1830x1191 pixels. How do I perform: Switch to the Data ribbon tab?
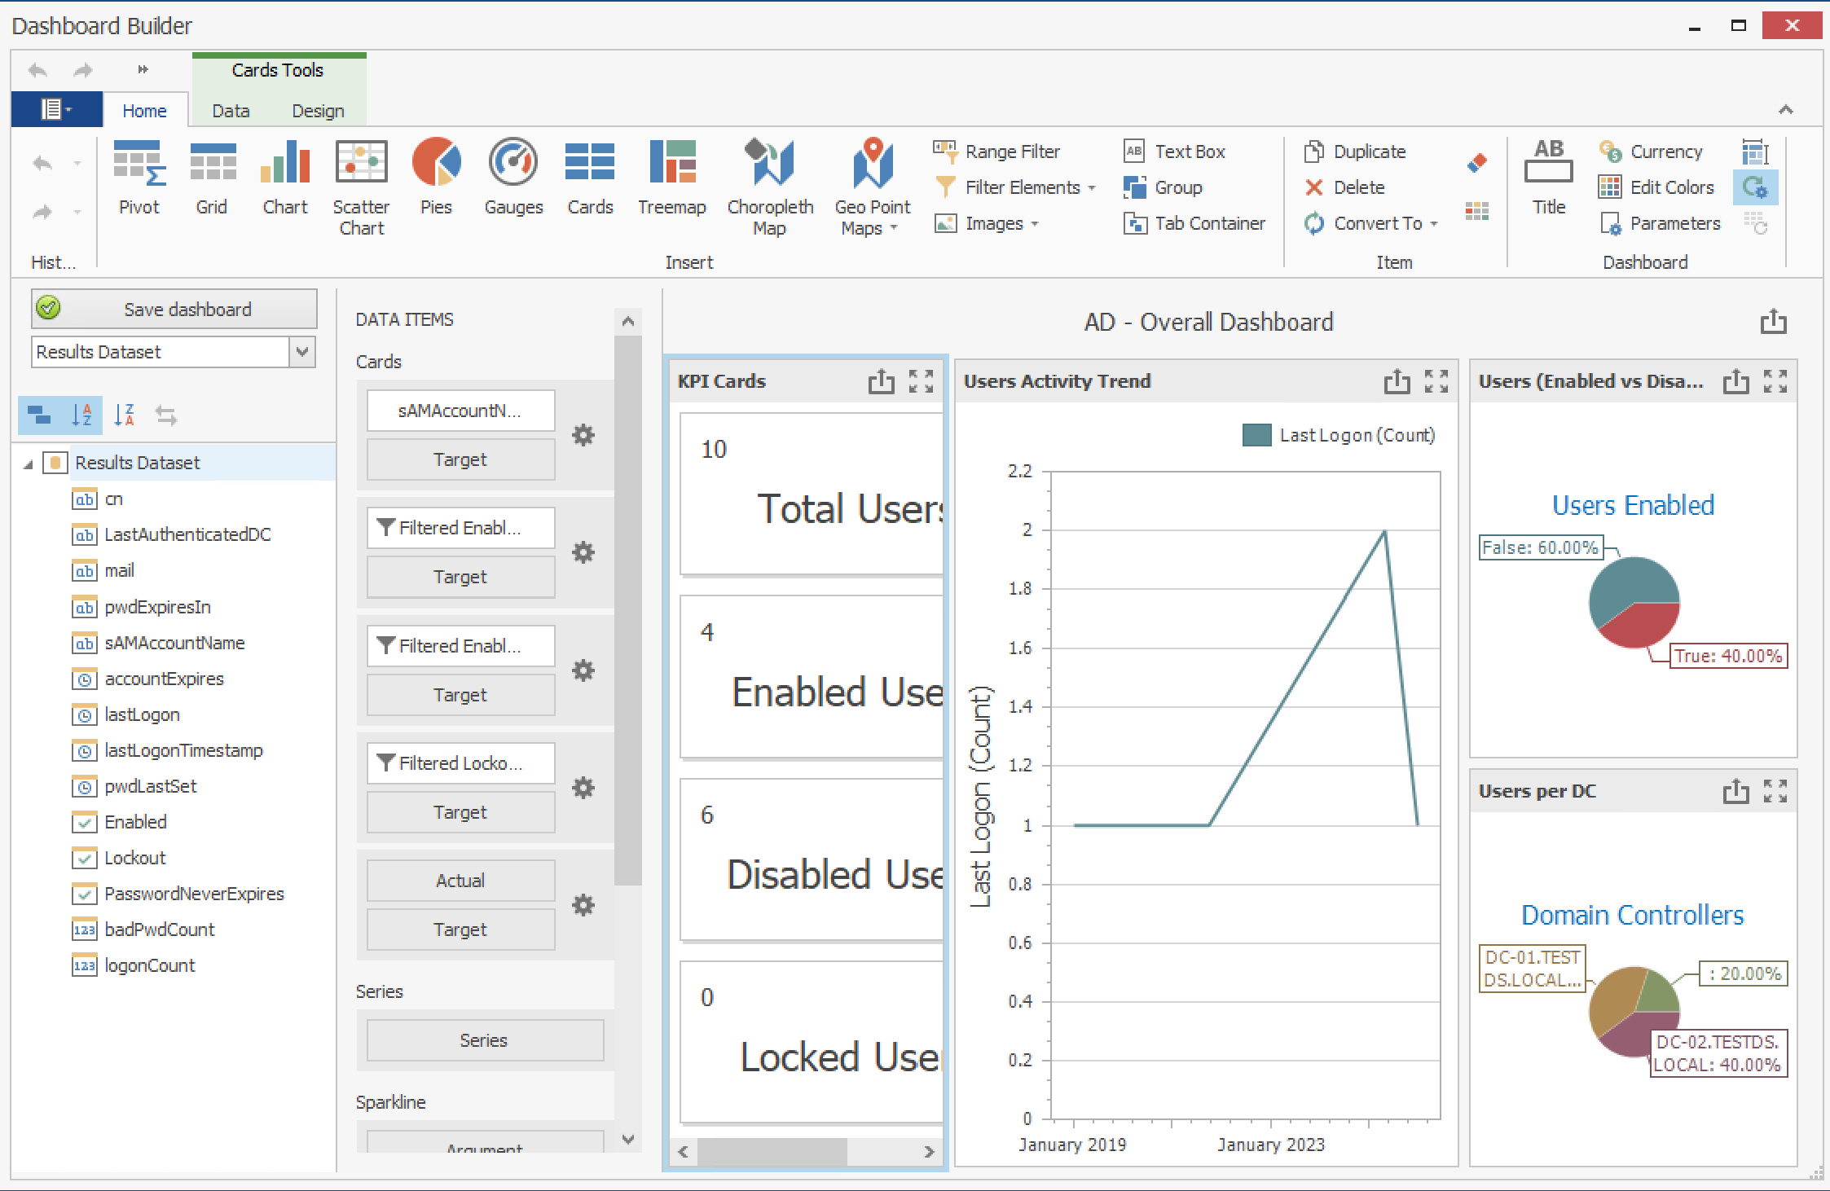231,111
